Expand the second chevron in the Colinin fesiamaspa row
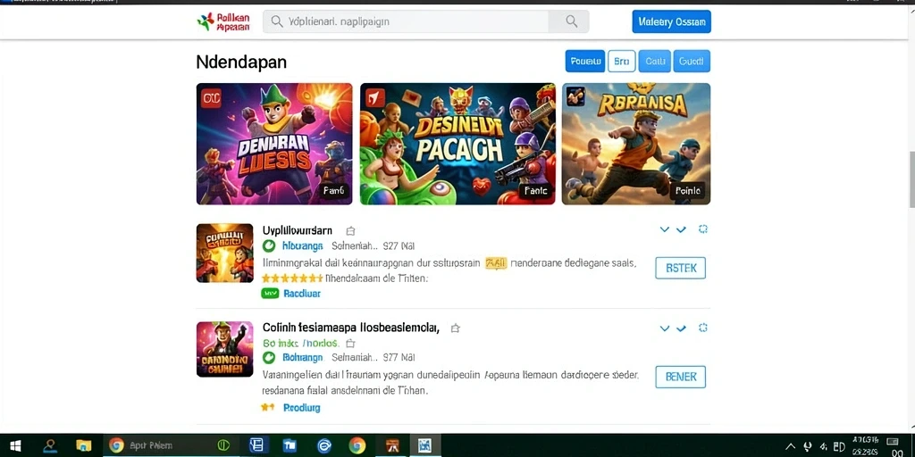The height and width of the screenshot is (457, 915). [680, 328]
